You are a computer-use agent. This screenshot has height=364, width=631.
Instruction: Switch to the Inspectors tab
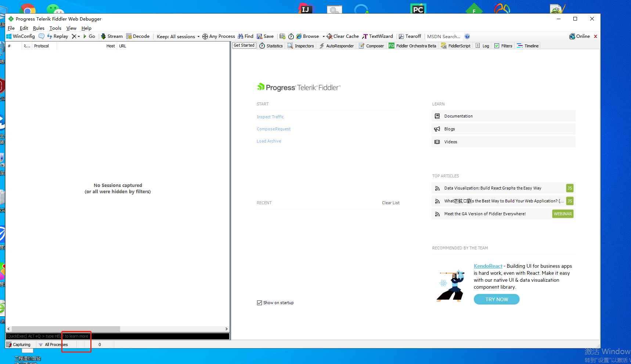click(x=301, y=46)
